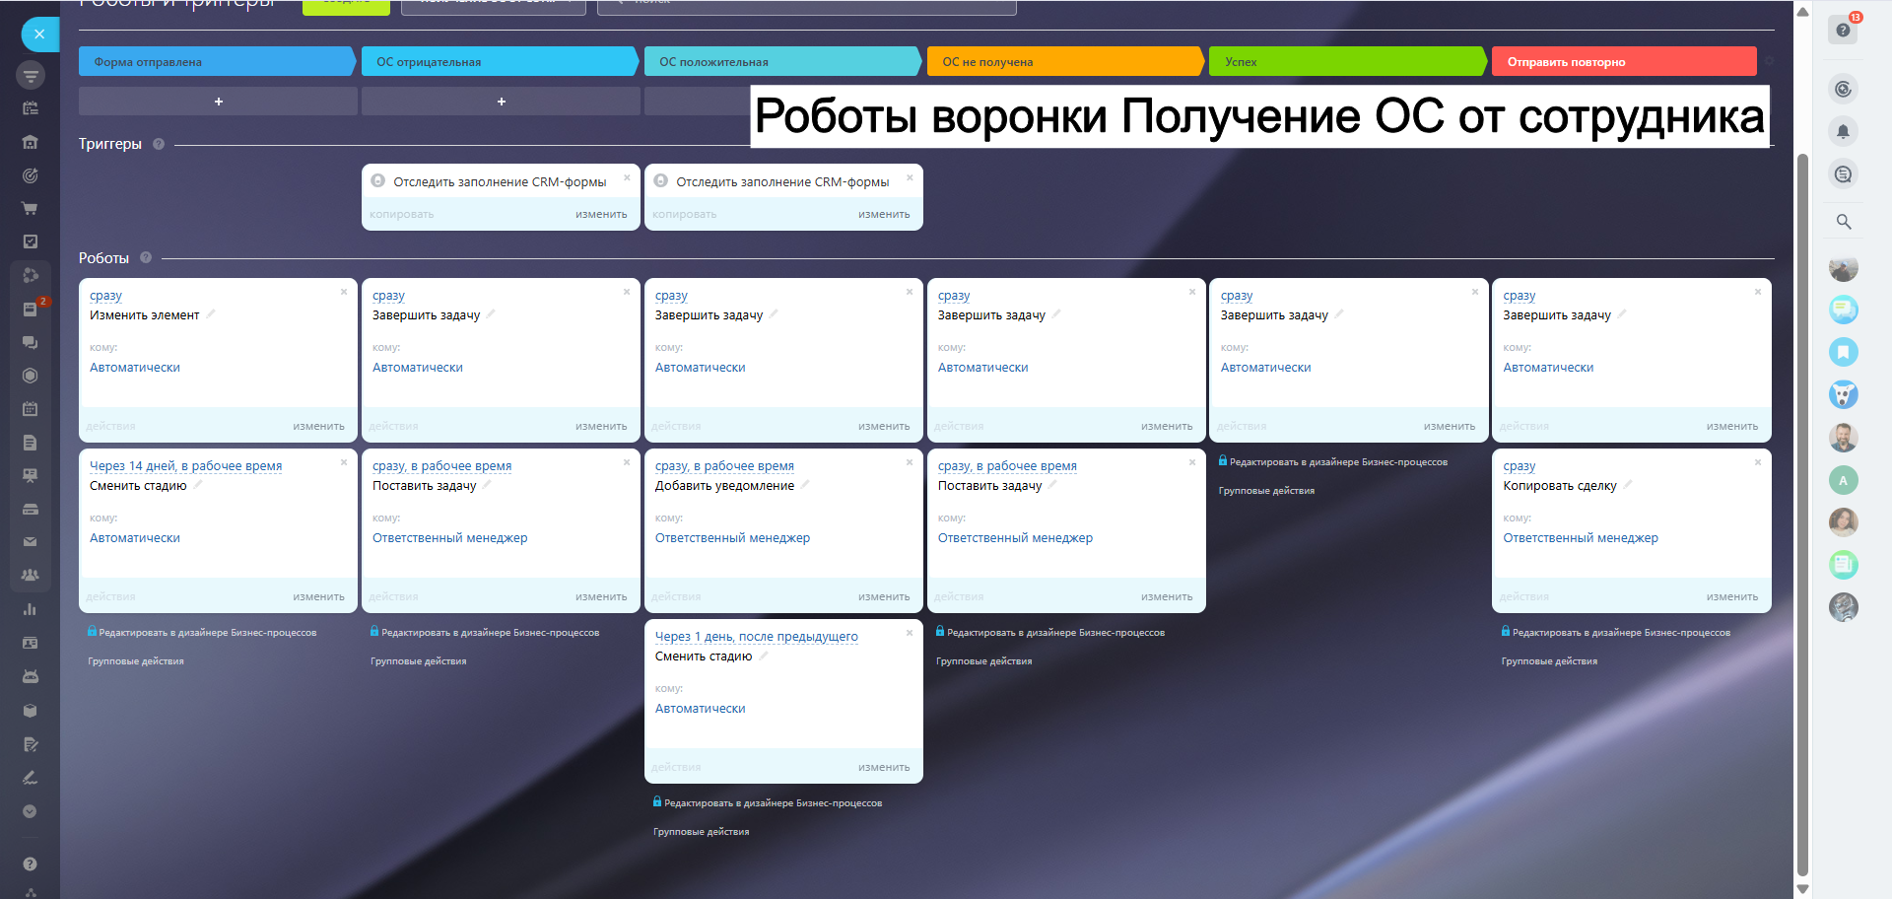The height and width of the screenshot is (899, 1892).
Task: Open the green notes chat icon
Action: click(x=1844, y=565)
